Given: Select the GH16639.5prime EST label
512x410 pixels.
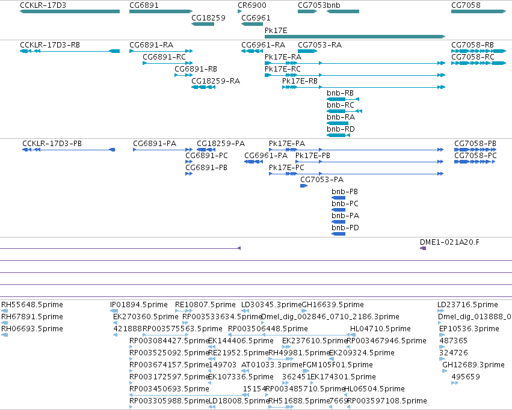Looking at the screenshot, I should (333, 305).
